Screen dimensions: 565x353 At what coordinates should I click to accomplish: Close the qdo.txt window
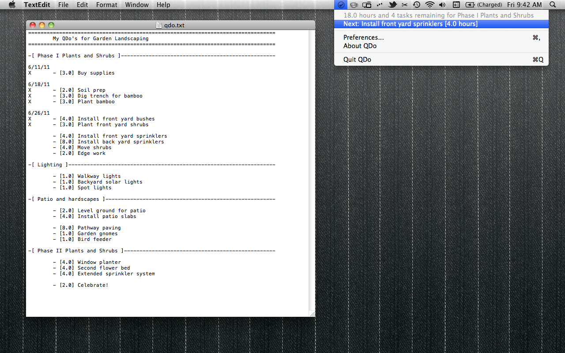[33, 25]
